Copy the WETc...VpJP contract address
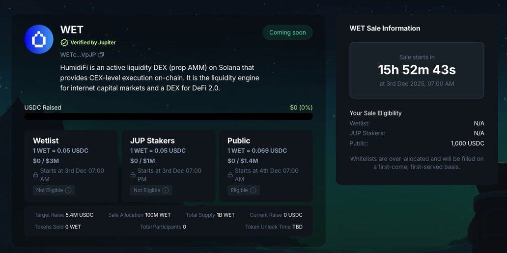 pos(101,55)
